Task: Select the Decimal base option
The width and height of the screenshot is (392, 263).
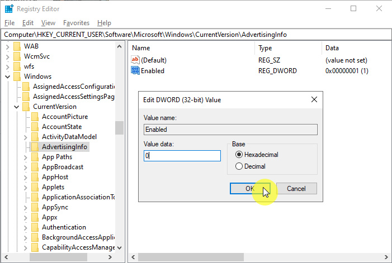Action: [x=239, y=166]
